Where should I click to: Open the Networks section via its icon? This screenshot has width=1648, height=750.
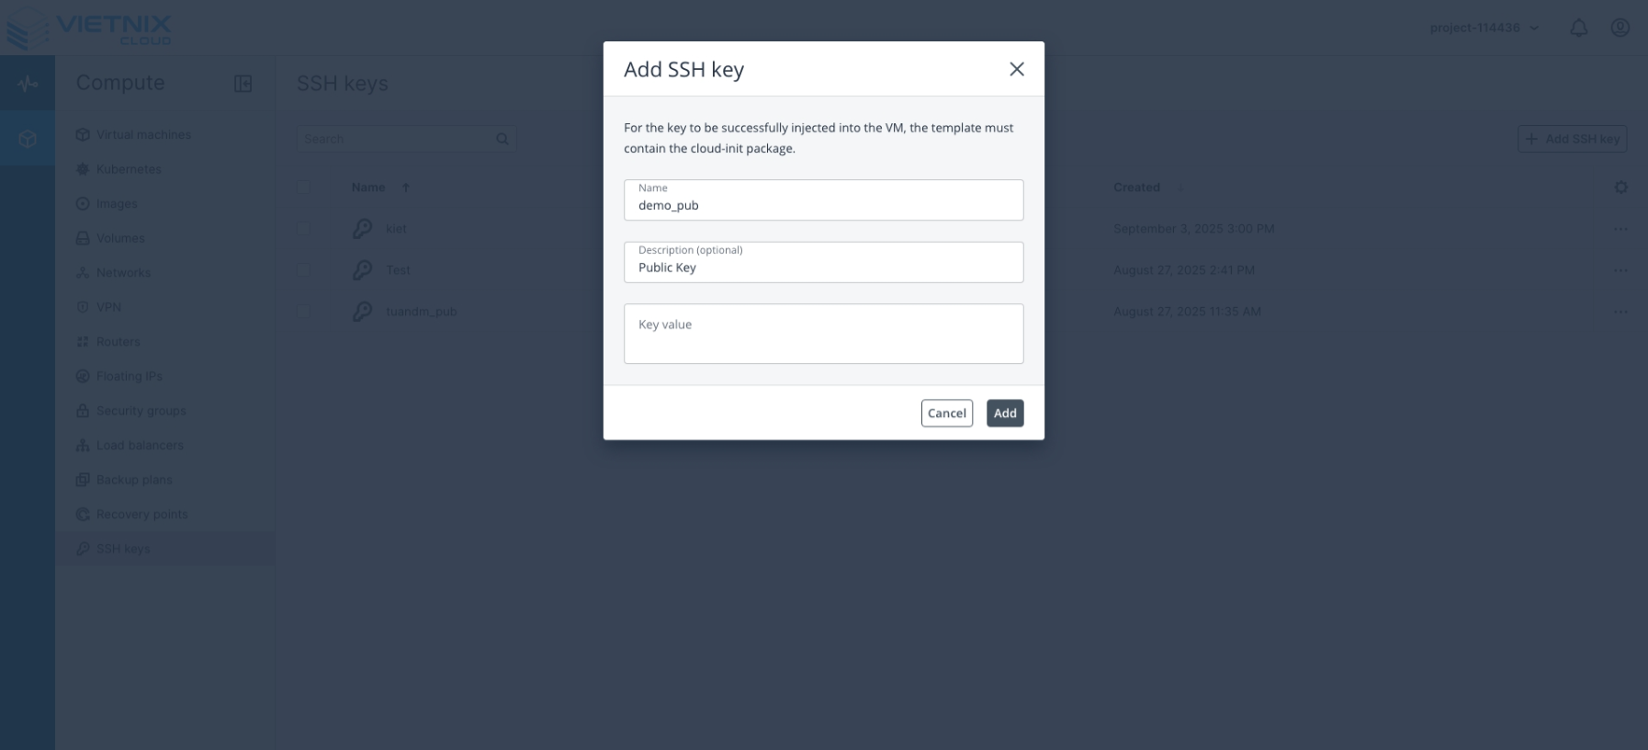(83, 272)
